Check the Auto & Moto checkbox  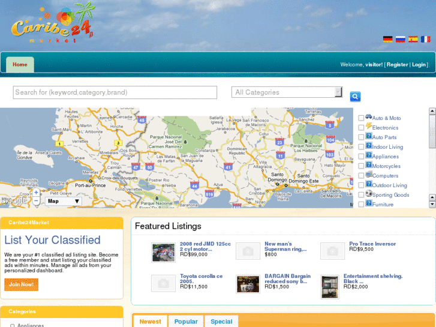pyautogui.click(x=361, y=118)
